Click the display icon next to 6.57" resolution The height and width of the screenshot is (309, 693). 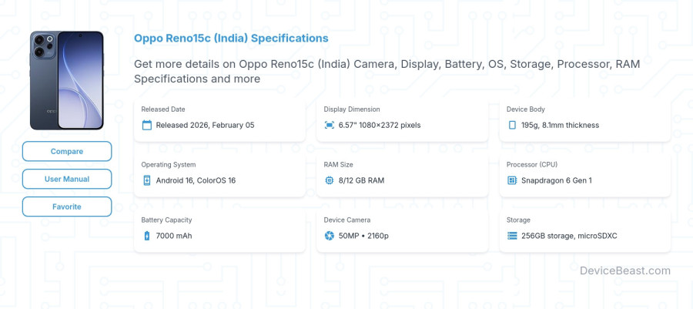[x=330, y=125]
